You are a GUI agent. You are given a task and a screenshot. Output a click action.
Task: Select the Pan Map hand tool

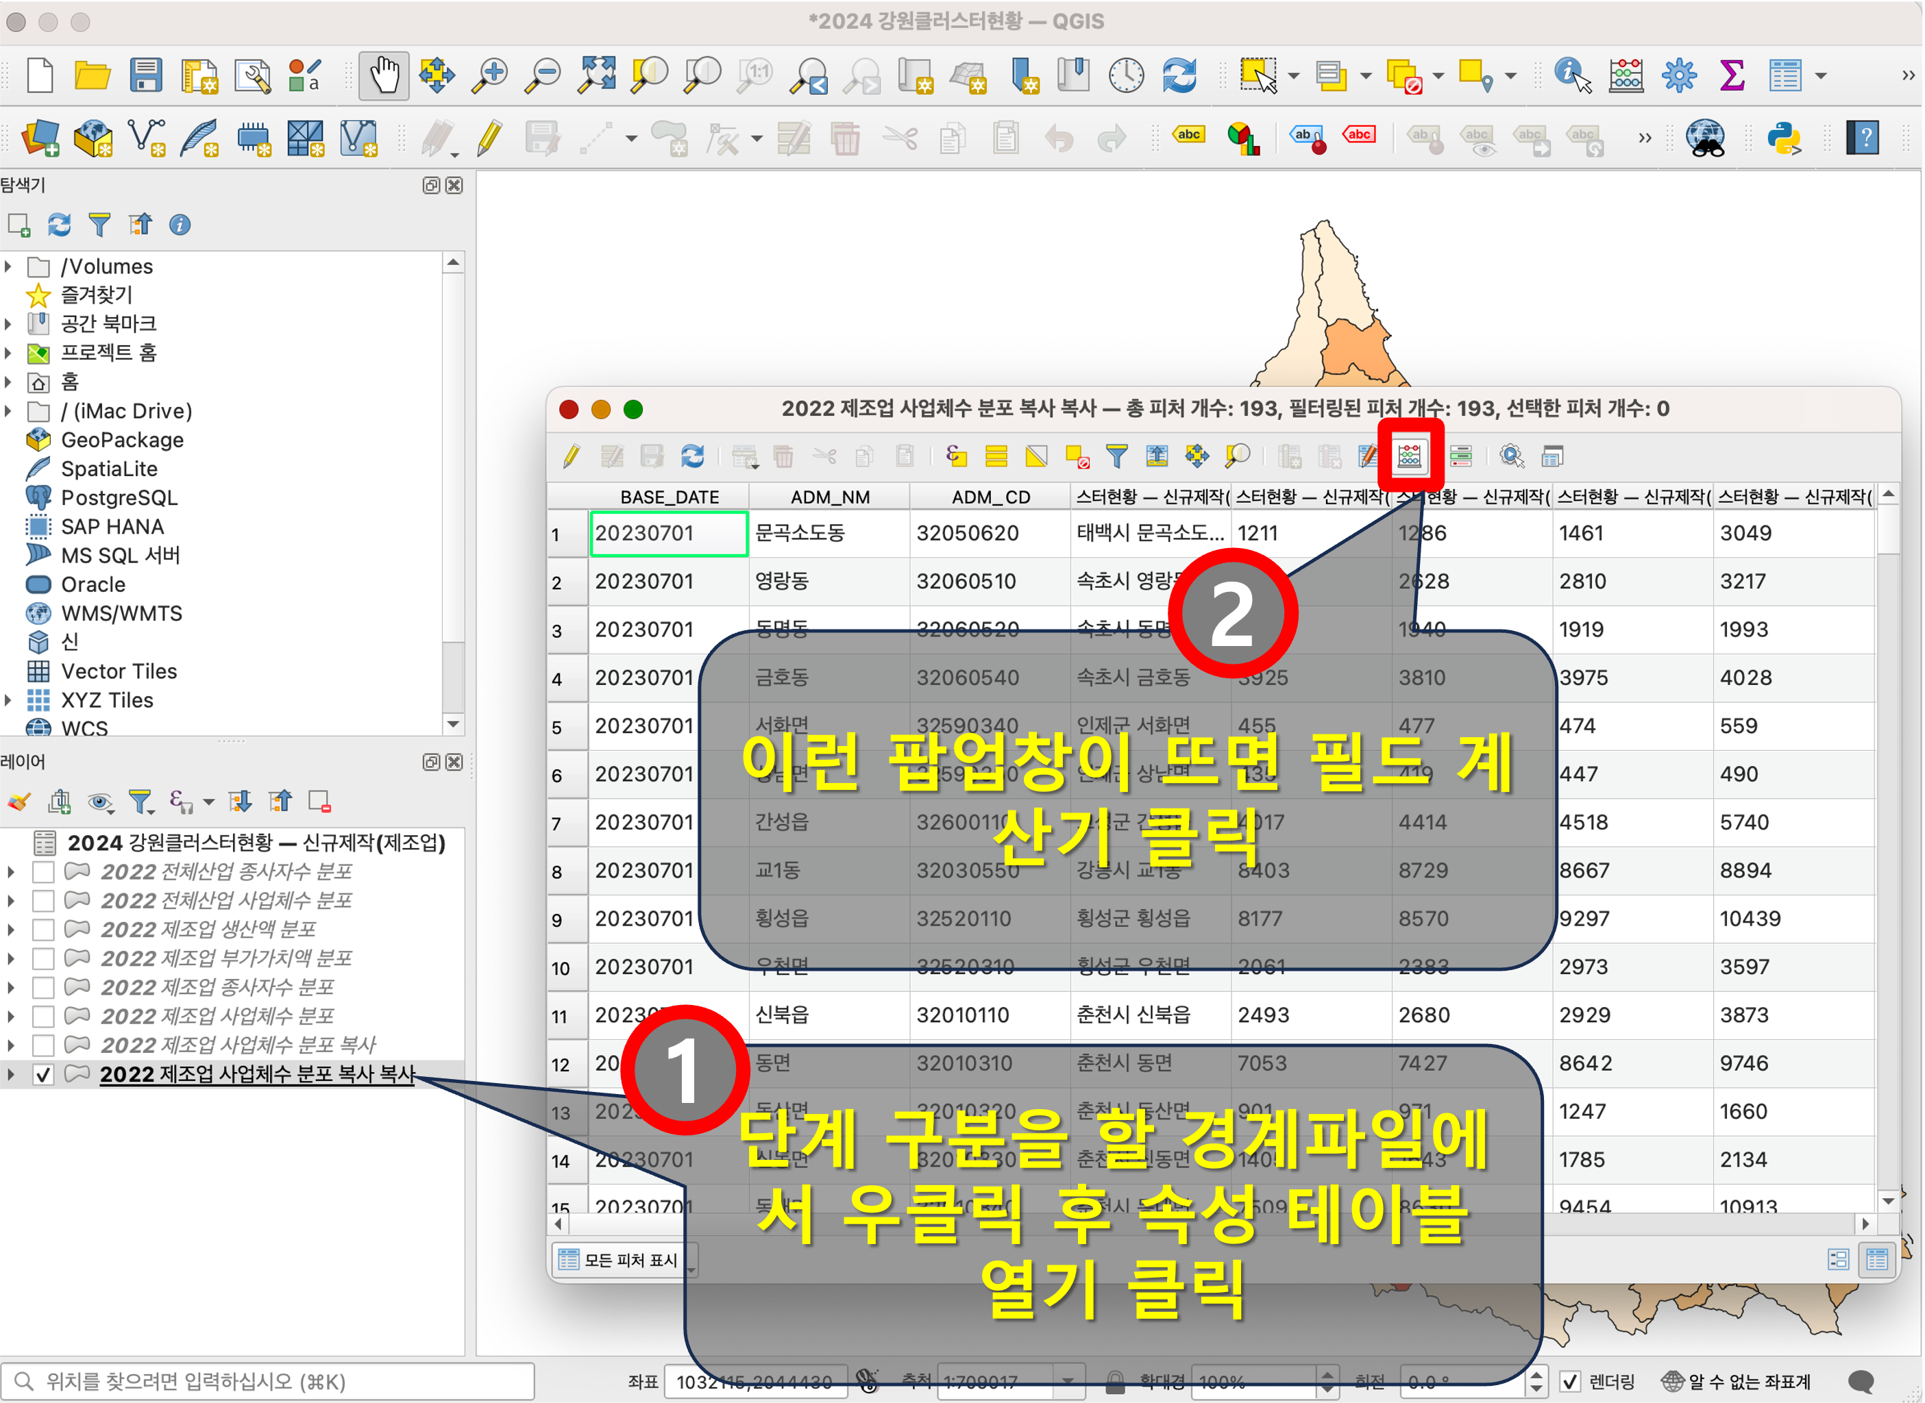(x=383, y=75)
